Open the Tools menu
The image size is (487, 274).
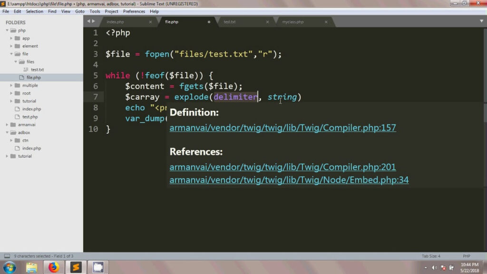(x=95, y=11)
